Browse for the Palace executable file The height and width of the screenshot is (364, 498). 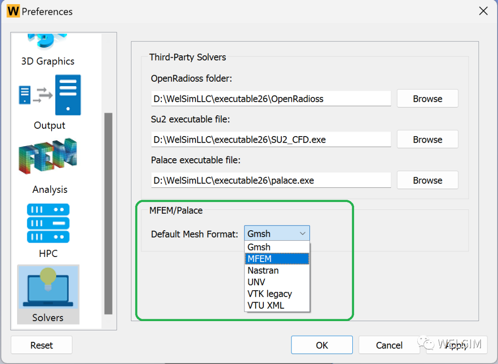[x=427, y=180]
